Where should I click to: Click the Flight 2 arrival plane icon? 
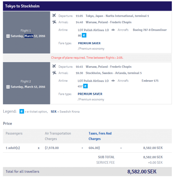point(54,73)
